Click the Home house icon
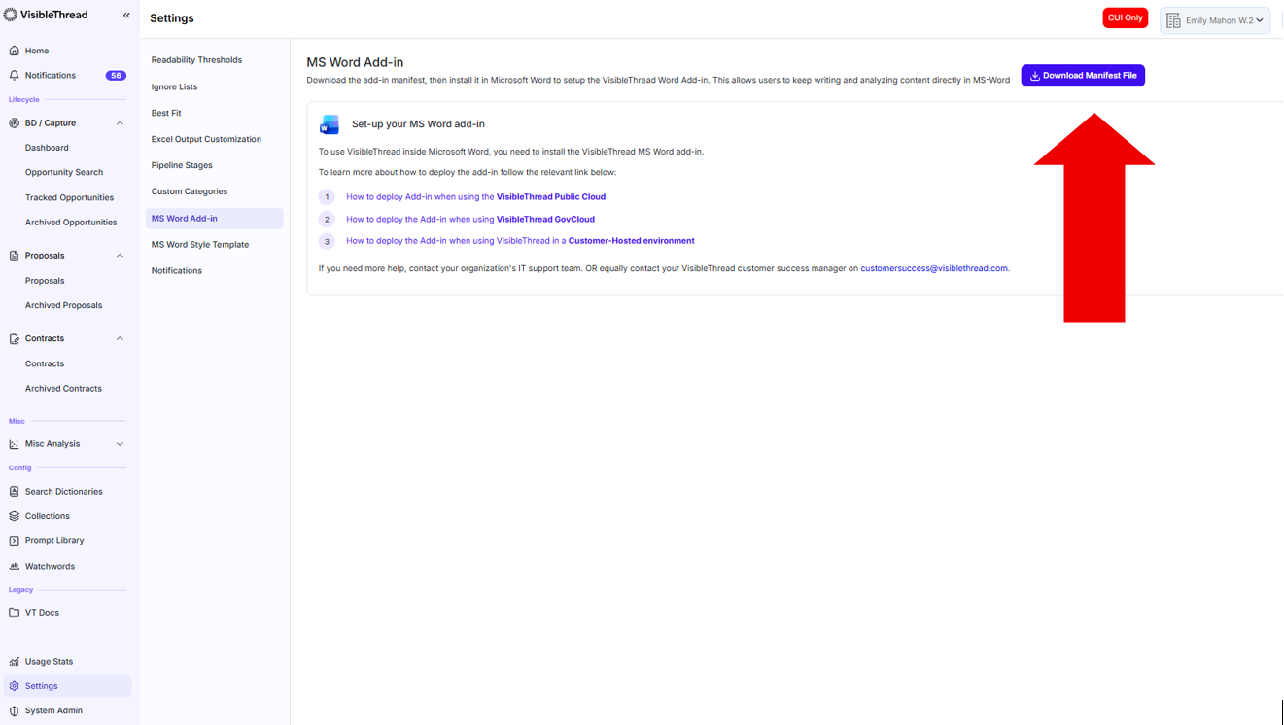 click(14, 51)
